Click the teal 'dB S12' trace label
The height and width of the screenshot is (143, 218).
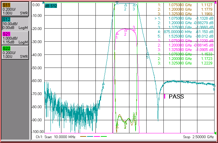click(x=51, y=6)
